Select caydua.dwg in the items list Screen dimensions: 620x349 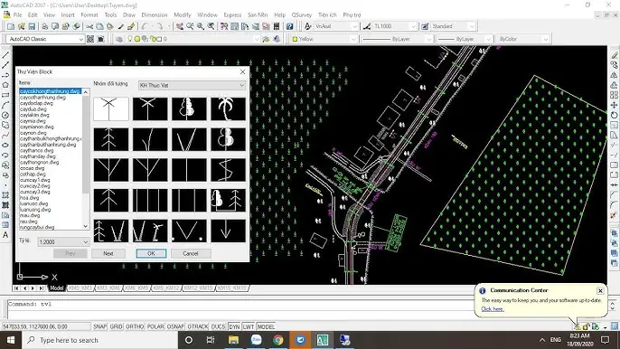[33, 109]
